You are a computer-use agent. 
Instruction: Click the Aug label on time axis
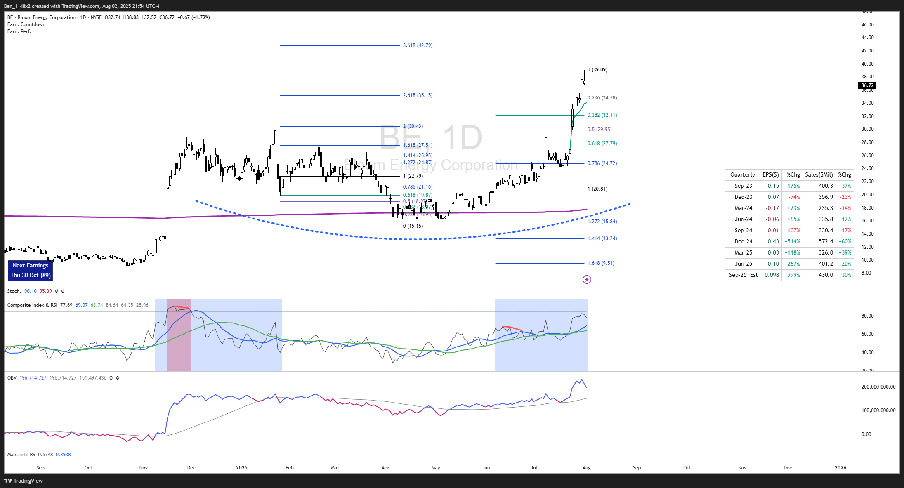(x=586, y=468)
